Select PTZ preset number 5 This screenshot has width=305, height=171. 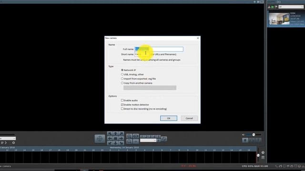[159, 137]
